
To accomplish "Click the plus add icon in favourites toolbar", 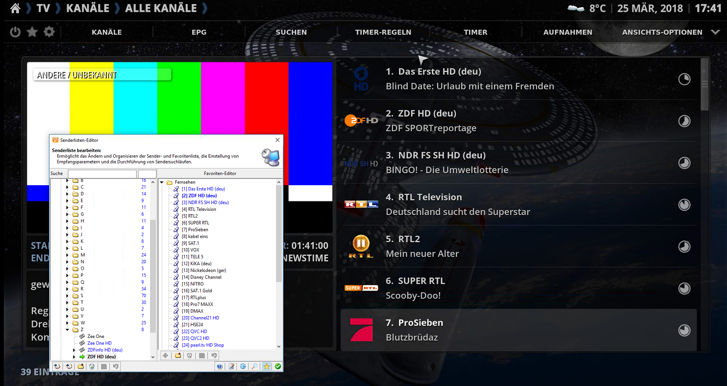I will coord(166,355).
